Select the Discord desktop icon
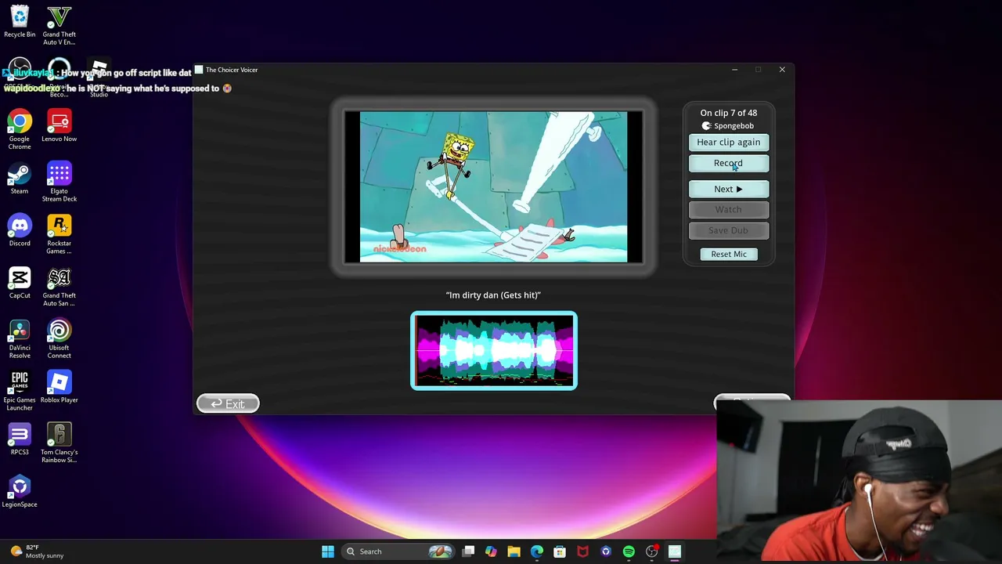The height and width of the screenshot is (564, 1002). click(x=20, y=230)
